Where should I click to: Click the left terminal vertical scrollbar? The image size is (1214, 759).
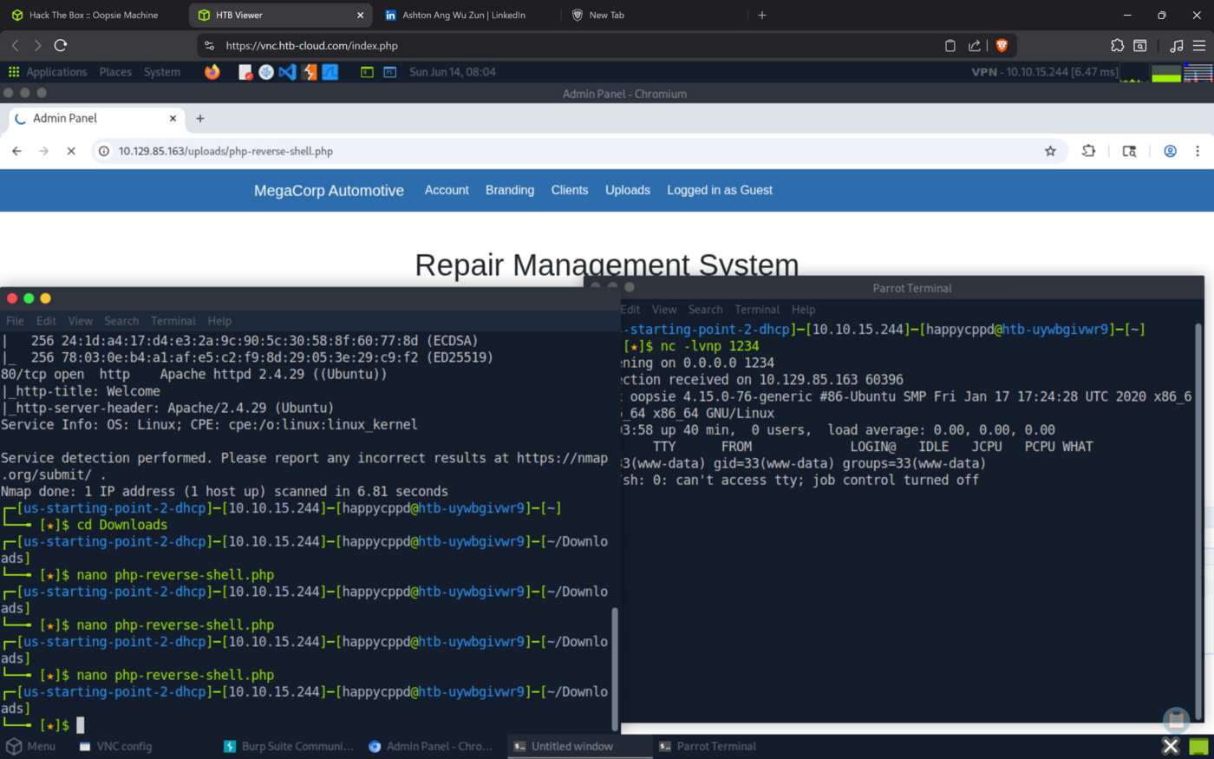coord(616,668)
